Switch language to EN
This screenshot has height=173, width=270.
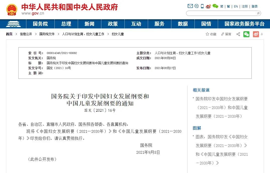(236, 6)
